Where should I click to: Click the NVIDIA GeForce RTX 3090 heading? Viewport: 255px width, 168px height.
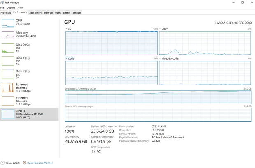point(233,23)
